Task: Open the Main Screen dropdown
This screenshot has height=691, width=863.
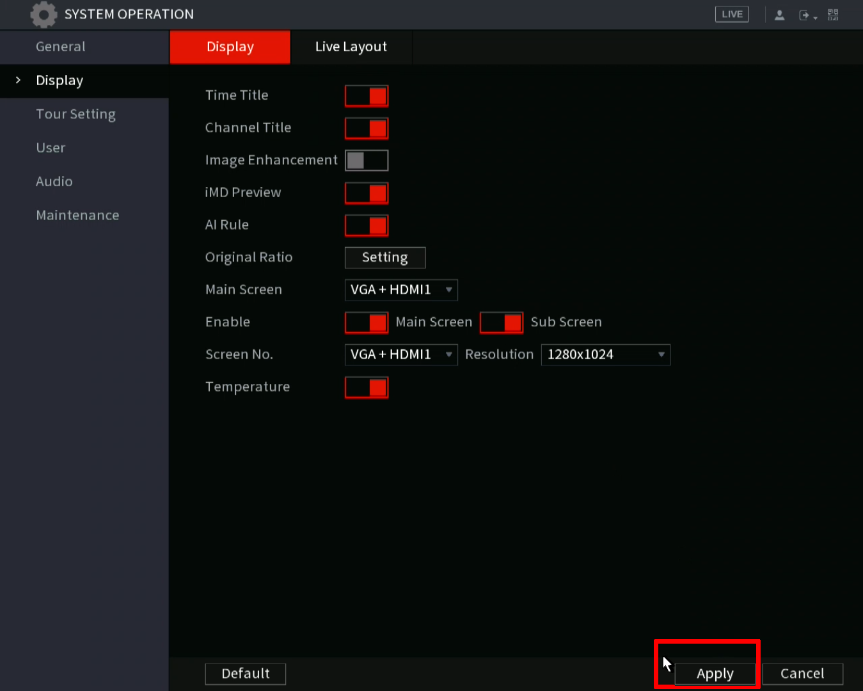Action: (401, 290)
